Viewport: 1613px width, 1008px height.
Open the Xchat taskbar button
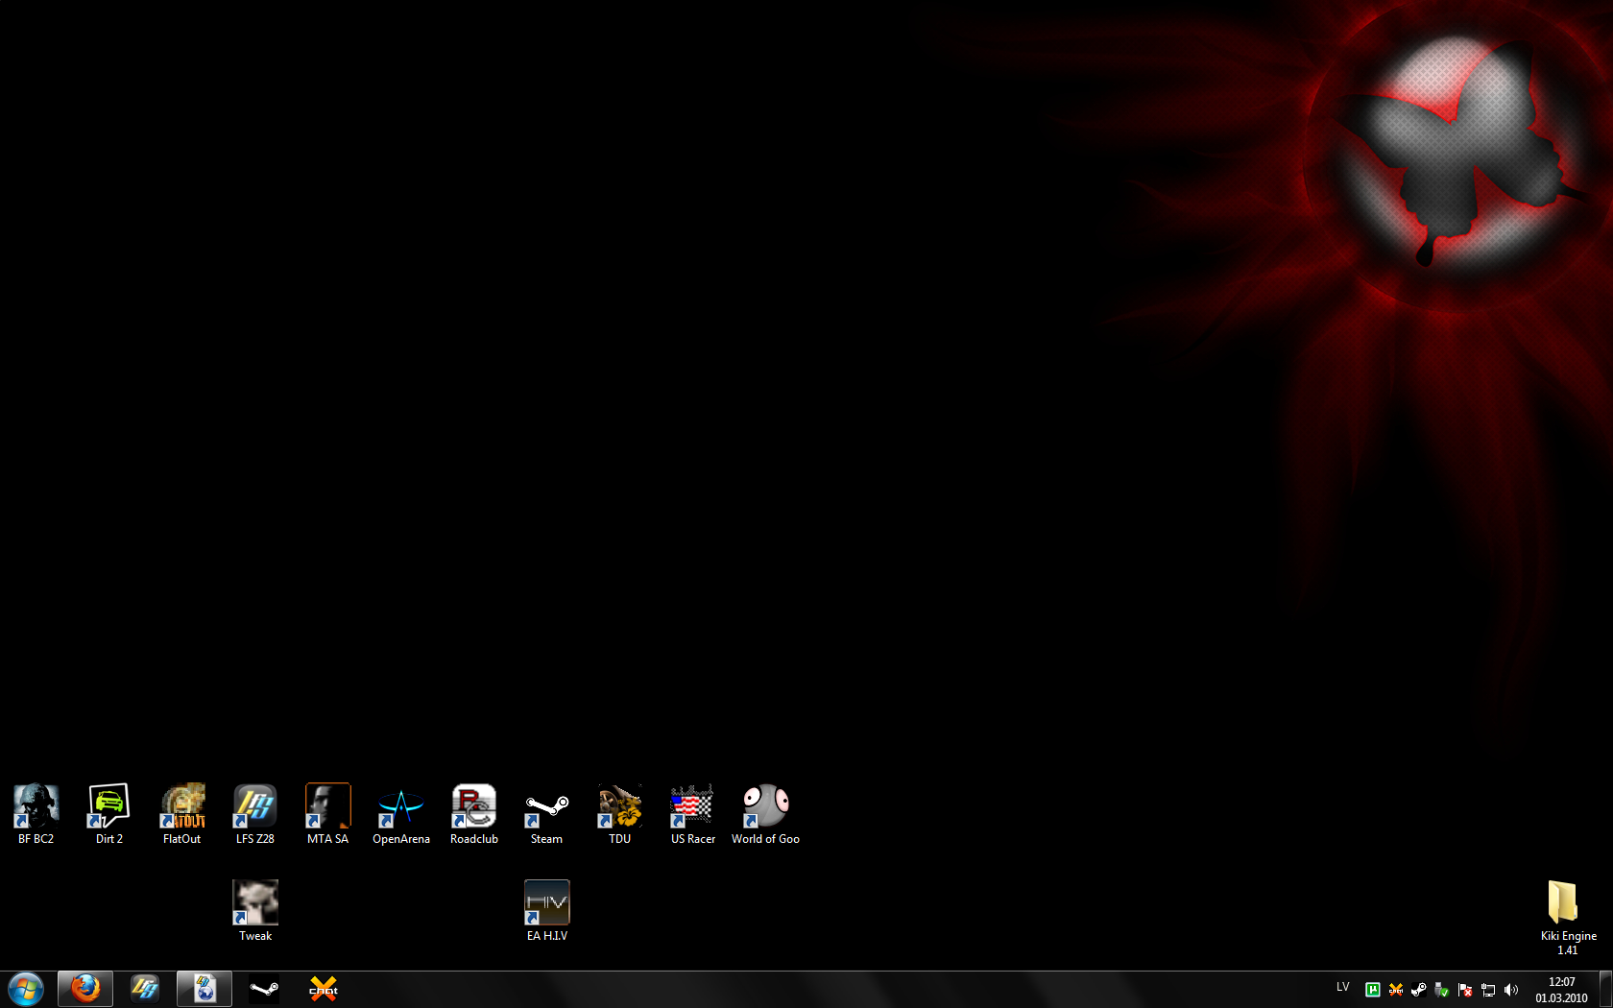coord(324,989)
